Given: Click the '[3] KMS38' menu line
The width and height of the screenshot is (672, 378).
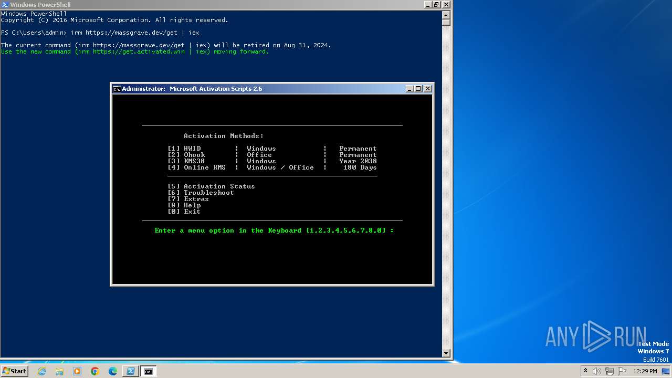Looking at the screenshot, I should 272,161.
